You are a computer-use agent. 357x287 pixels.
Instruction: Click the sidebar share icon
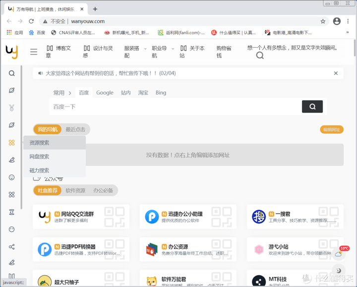[x=11, y=247]
